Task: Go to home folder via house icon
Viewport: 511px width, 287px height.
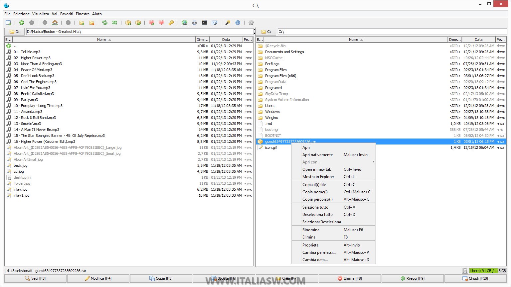Action: (x=55, y=23)
